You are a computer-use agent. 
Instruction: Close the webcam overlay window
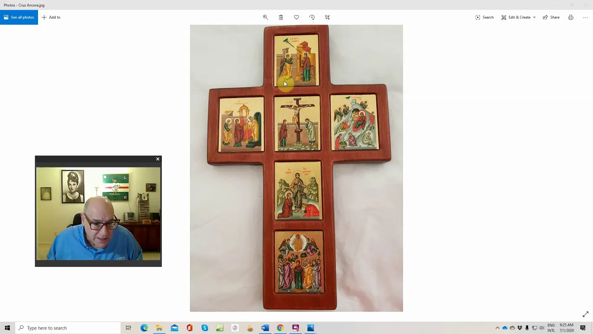click(x=158, y=159)
